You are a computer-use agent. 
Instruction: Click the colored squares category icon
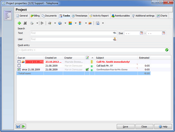[x=70, y=23]
